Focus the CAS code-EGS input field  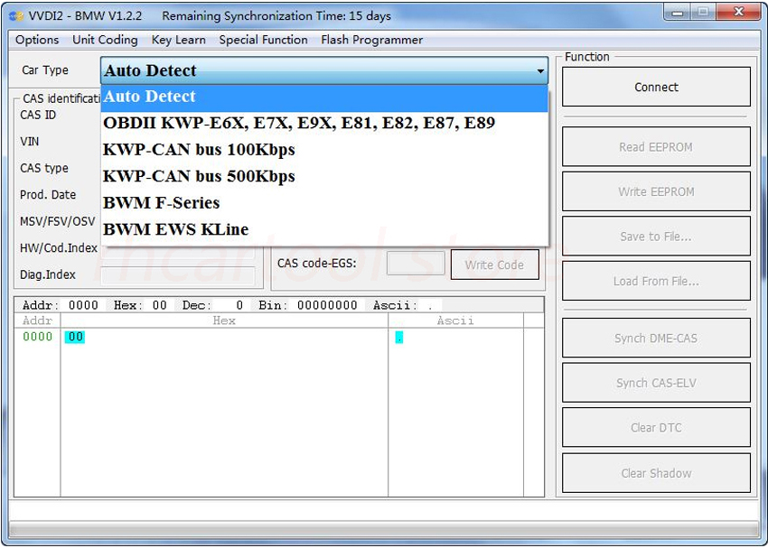pos(416,264)
